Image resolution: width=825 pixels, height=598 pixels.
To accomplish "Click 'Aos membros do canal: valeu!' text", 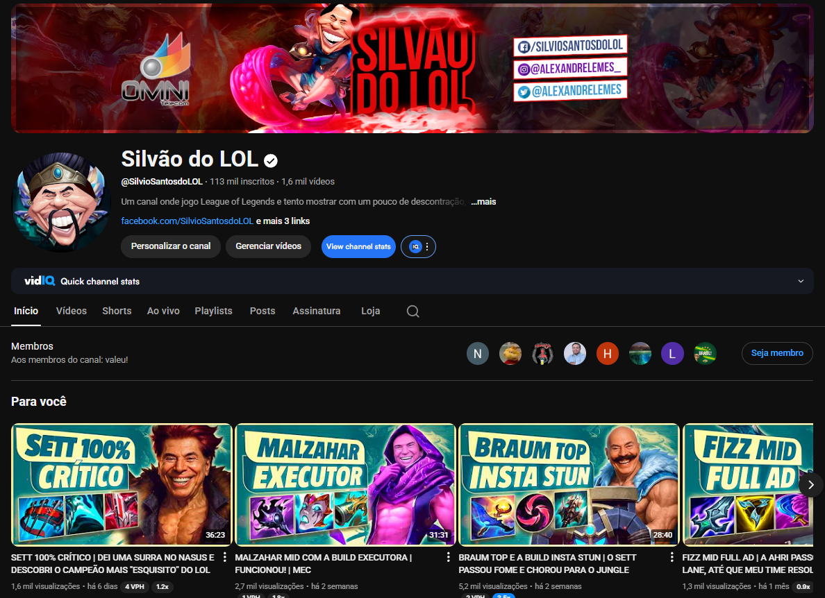I will click(69, 360).
